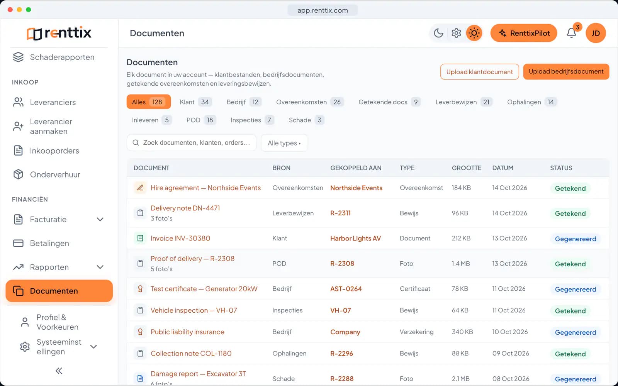This screenshot has width=618, height=386.
Task: Open the settings gear in header
Action: [456, 33]
